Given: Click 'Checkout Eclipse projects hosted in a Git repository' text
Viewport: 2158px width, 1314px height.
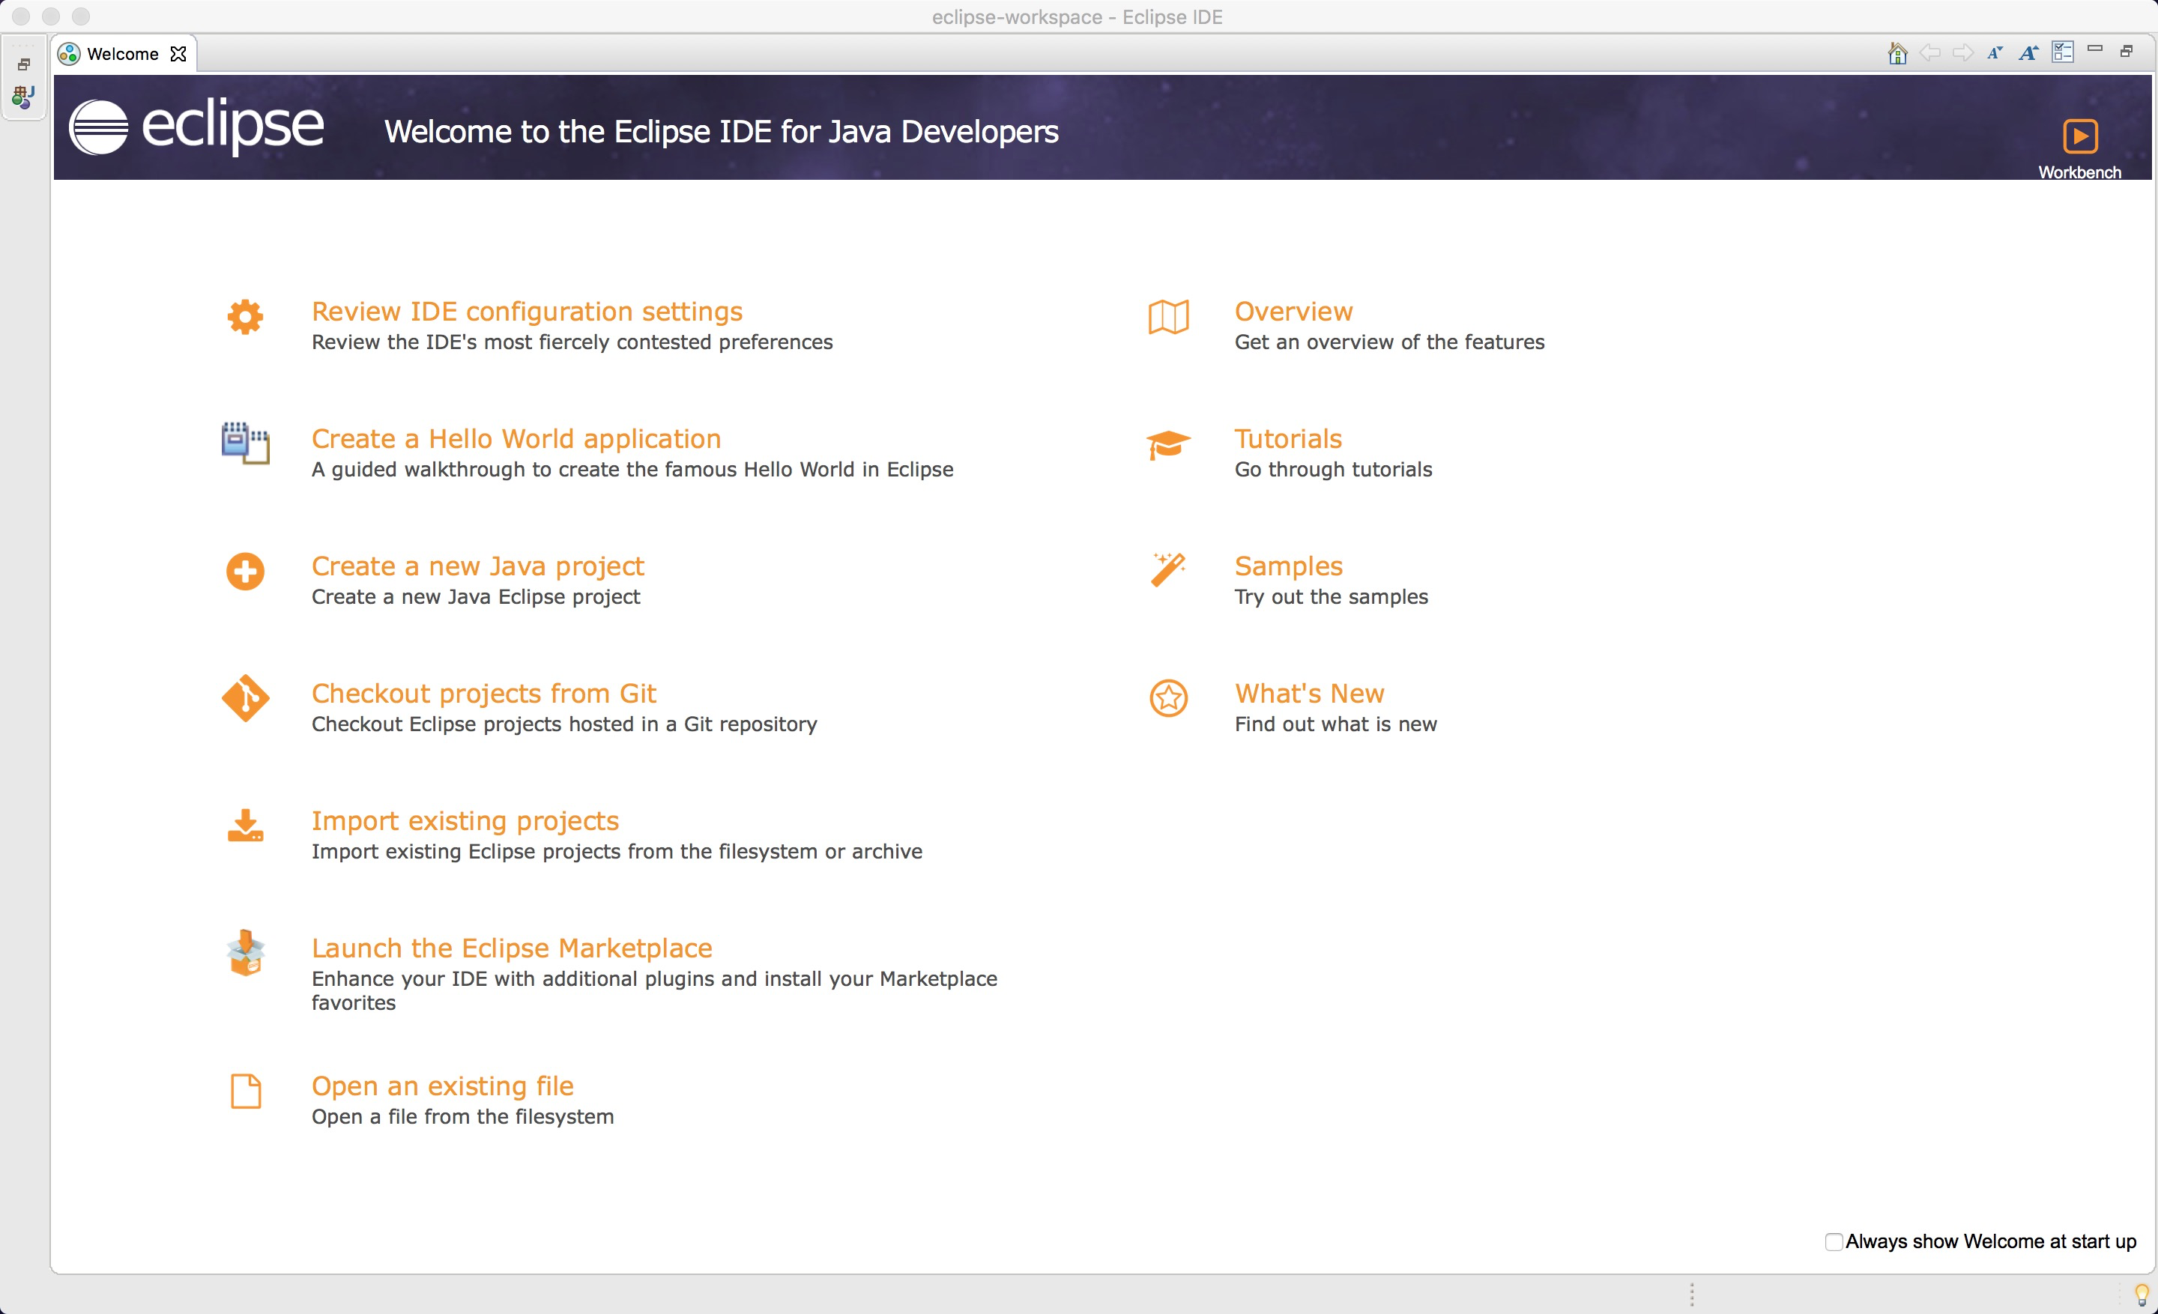Looking at the screenshot, I should (x=565, y=725).
